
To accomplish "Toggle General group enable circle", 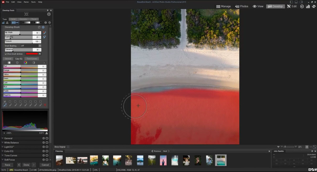I will tap(47, 138).
